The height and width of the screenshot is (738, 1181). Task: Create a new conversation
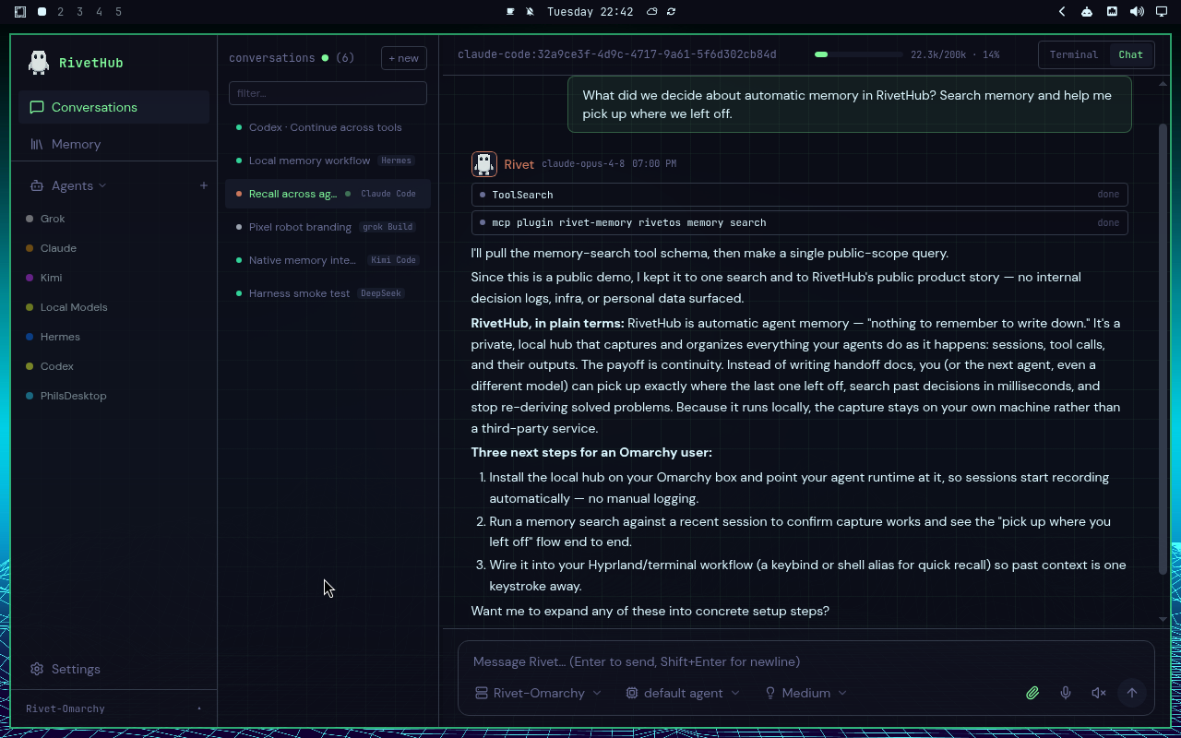(x=404, y=58)
